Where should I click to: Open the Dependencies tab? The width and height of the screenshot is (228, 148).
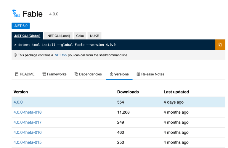(x=88, y=74)
